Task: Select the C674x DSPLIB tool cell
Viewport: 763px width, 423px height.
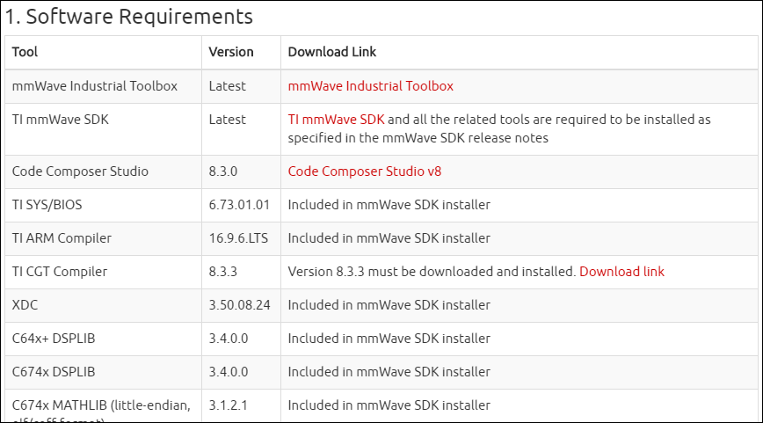Action: pyautogui.click(x=103, y=372)
